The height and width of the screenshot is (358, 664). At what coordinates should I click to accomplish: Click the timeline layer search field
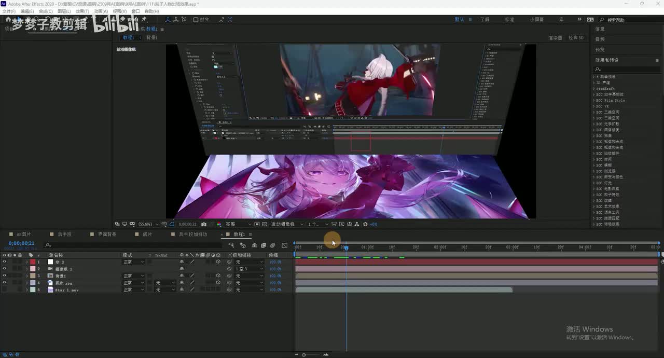[132, 245]
